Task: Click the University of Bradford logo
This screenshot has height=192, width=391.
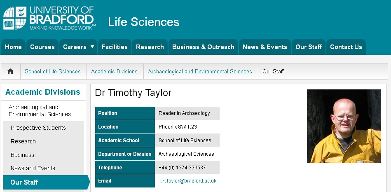Action: click(49, 18)
